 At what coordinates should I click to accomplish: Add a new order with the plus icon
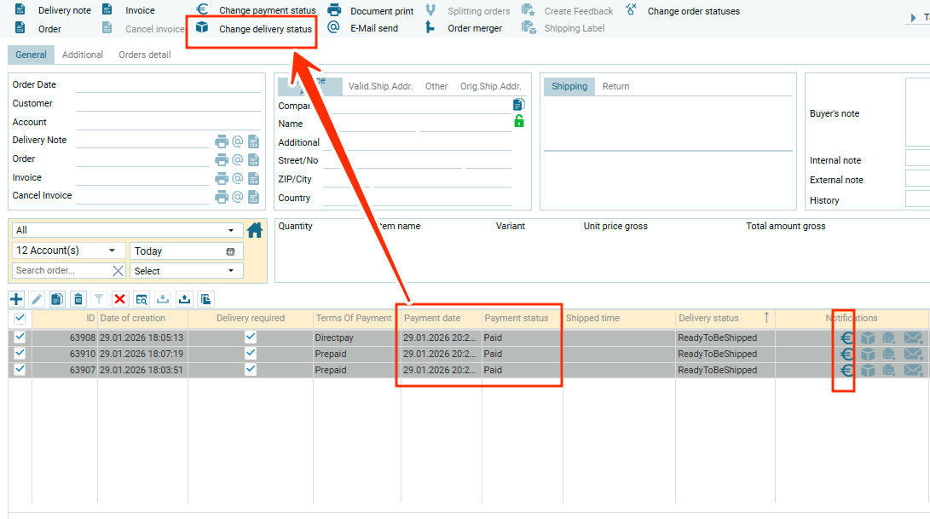(x=16, y=299)
